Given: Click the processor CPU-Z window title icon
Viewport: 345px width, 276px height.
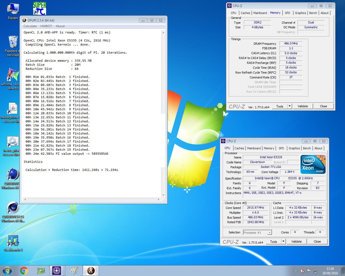Looking at the screenshot, I should (x=223, y=141).
